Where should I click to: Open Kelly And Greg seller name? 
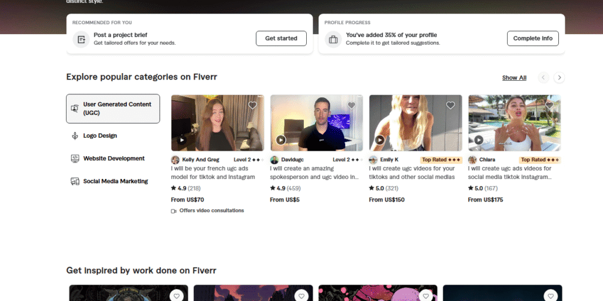[x=201, y=160]
